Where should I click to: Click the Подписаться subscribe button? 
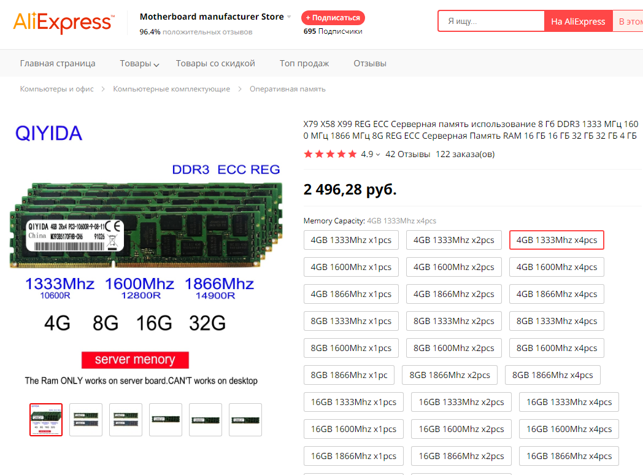(333, 18)
